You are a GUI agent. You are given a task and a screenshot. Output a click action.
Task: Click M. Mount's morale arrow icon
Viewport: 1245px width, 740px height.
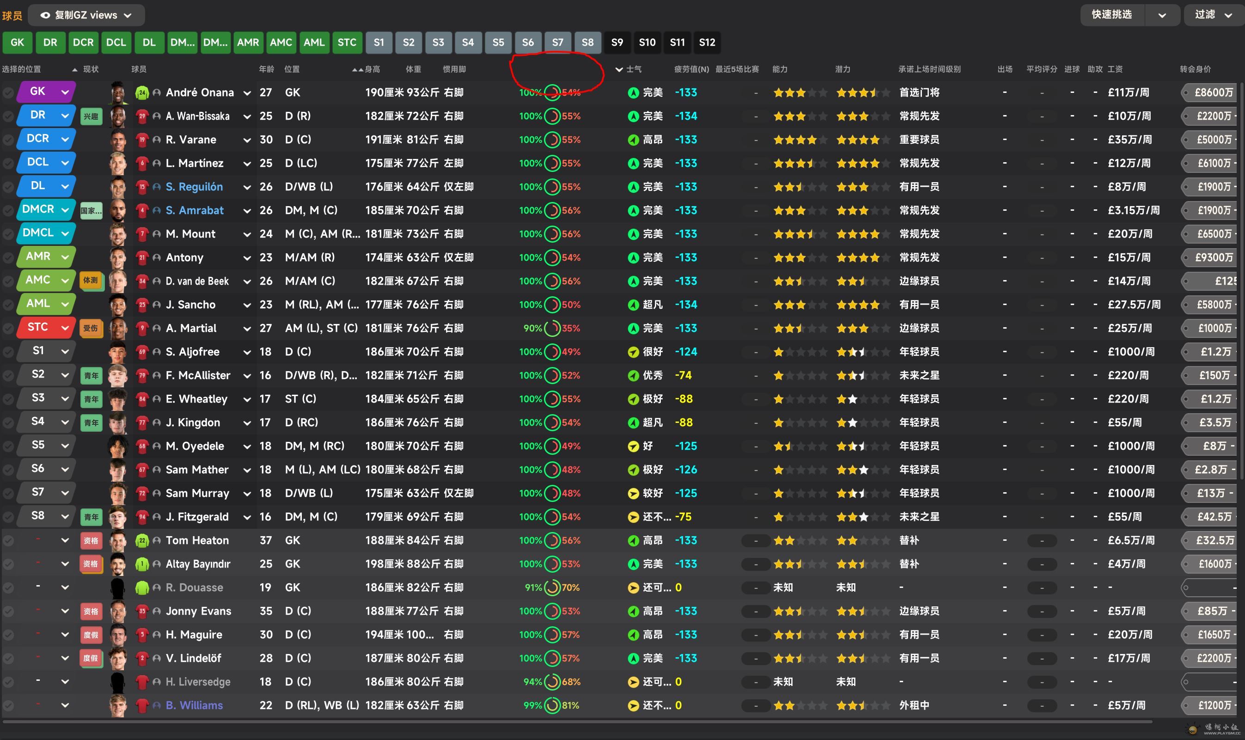(x=633, y=234)
